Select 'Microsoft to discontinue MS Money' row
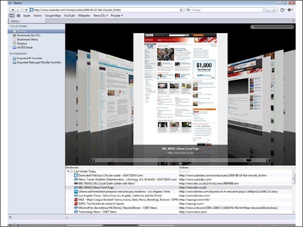 (x=178, y=208)
